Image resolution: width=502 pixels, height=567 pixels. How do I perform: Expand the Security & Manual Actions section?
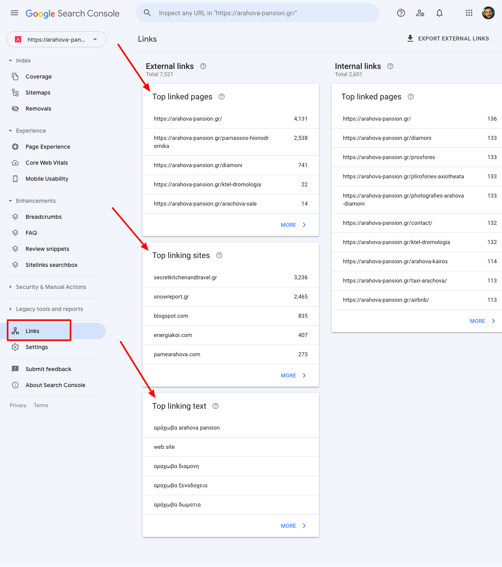point(51,287)
